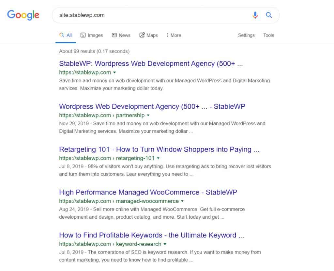Click the Maps tab pin icon
Image resolution: width=334 pixels, height=271 pixels.
coord(142,35)
